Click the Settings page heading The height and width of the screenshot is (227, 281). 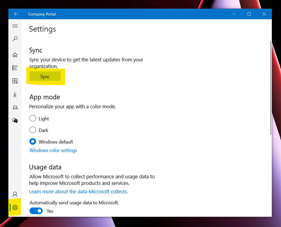(x=42, y=29)
